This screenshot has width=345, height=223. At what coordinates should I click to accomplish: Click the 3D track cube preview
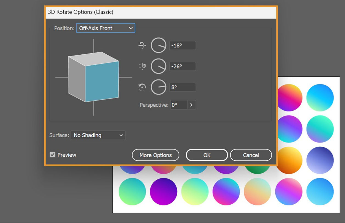[x=93, y=78]
